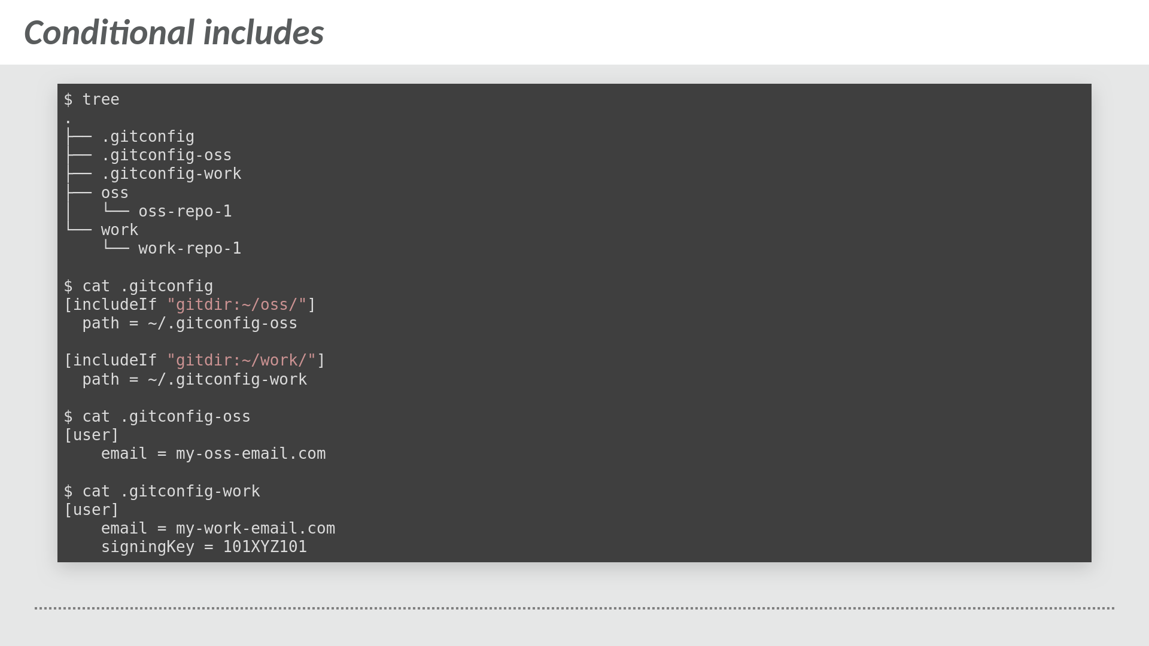Click the red "gitdir:~/oss/" string
The height and width of the screenshot is (646, 1149).
[x=237, y=305]
